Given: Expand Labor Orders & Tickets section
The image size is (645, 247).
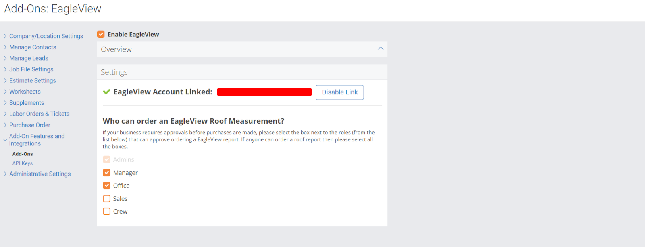Looking at the screenshot, I should tap(37, 114).
